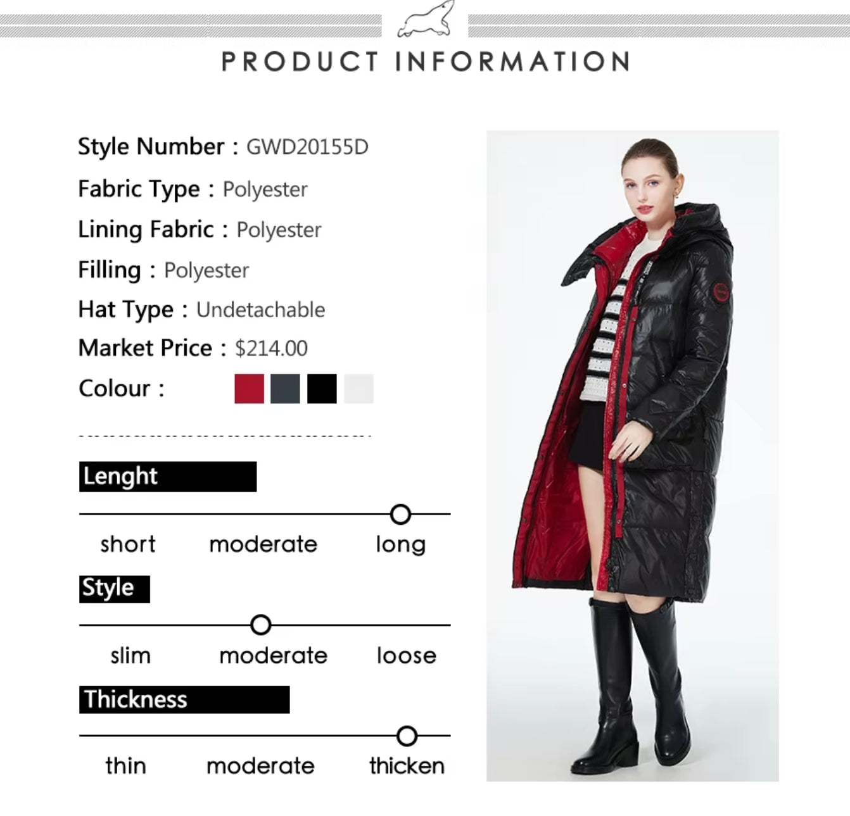Click the 'loose' style option

(407, 655)
